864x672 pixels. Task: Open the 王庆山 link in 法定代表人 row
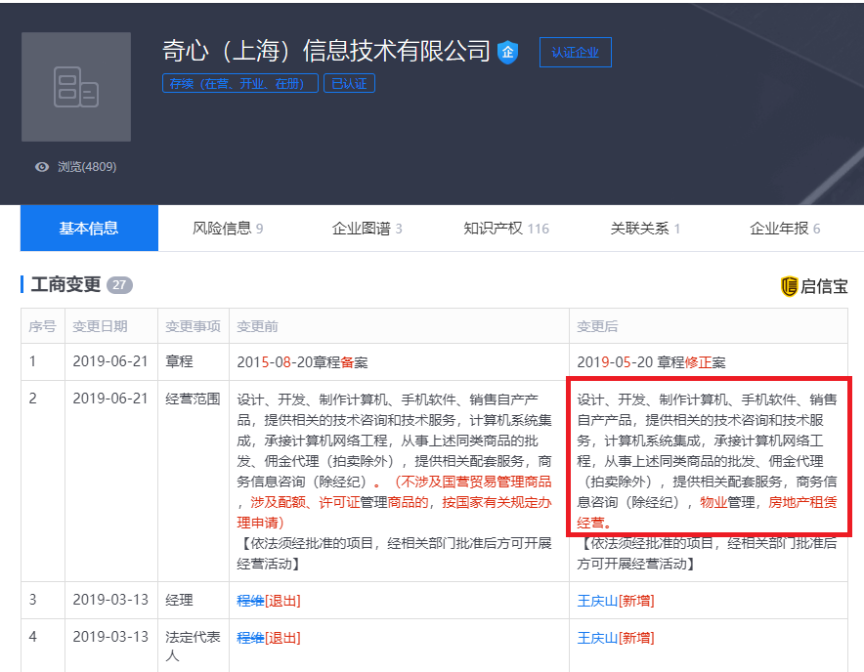coord(597,638)
